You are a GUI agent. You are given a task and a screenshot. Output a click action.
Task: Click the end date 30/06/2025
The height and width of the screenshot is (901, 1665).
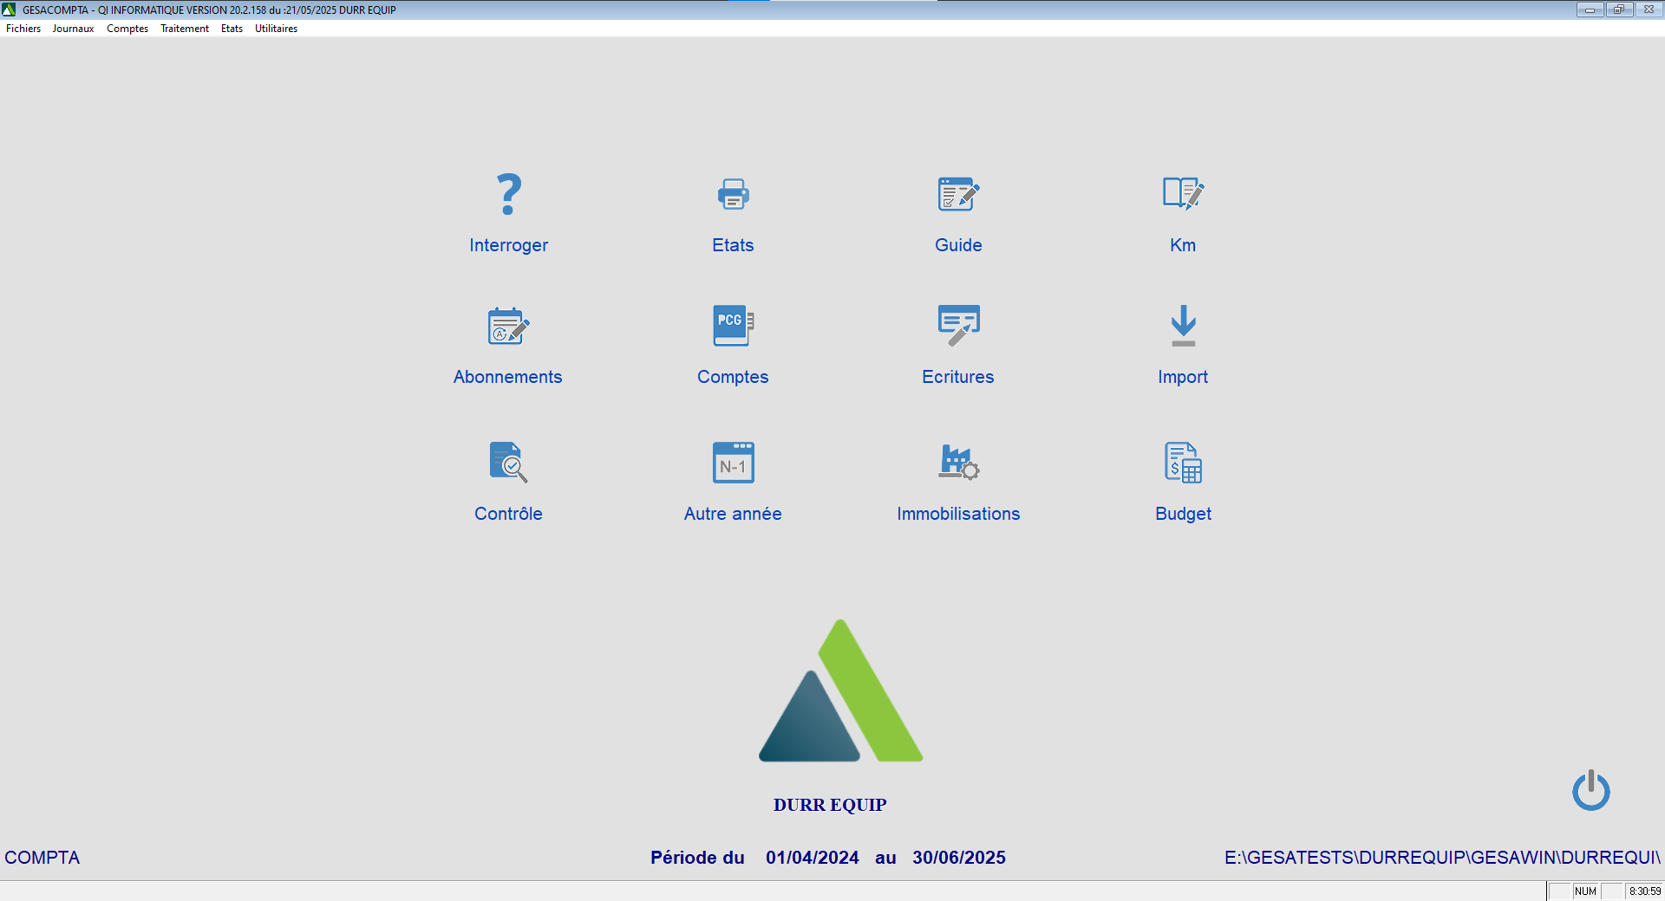[x=959, y=858]
